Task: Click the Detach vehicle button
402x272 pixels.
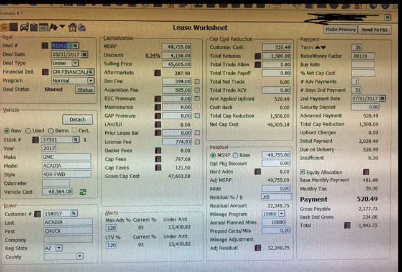Action: 77,119
